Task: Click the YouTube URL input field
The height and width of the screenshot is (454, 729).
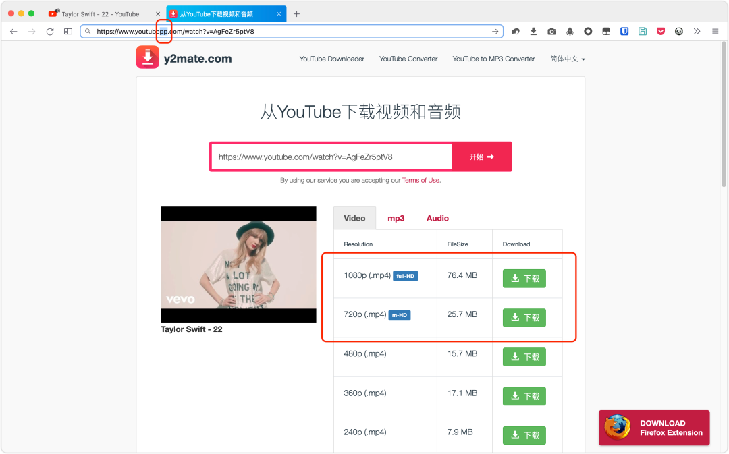Action: tap(331, 157)
